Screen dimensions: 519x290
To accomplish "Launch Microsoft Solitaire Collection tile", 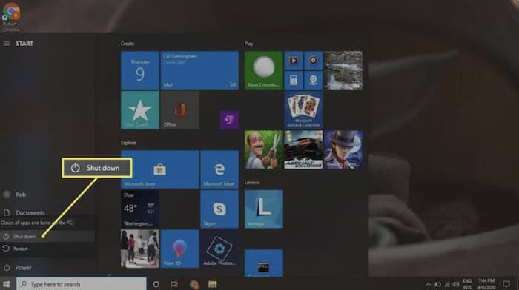I will point(303,110).
